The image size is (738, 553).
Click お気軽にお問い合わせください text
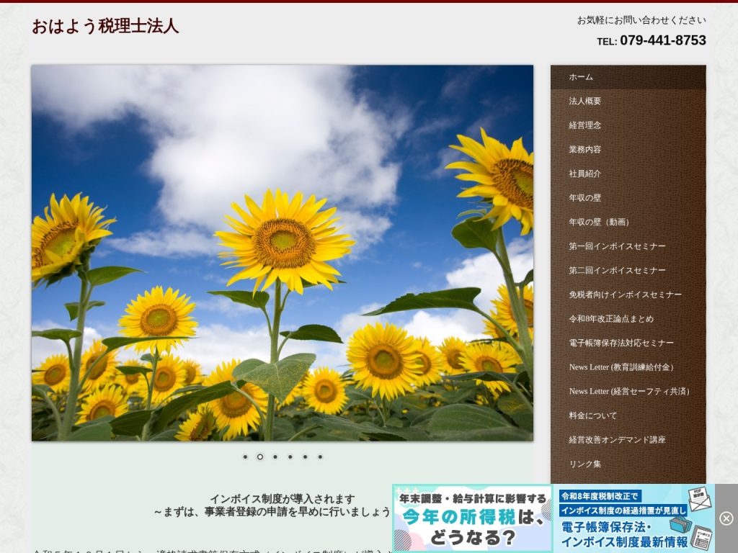point(641,20)
